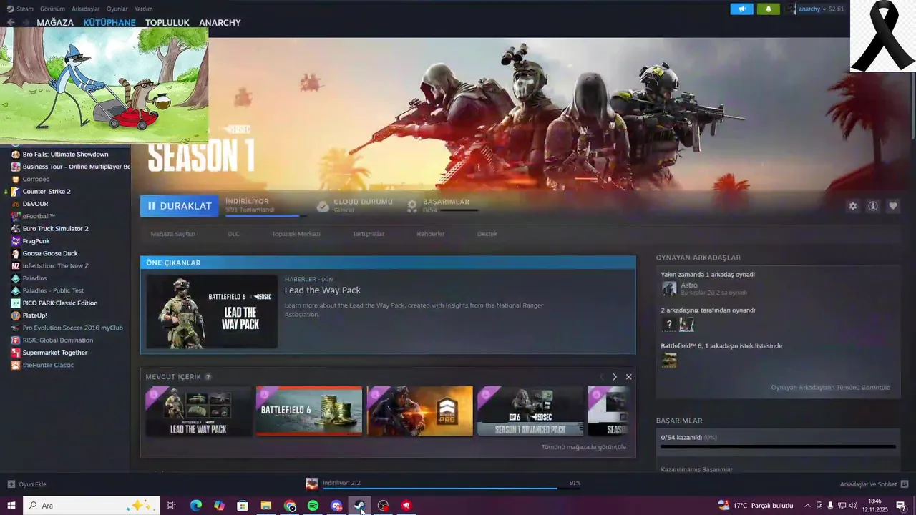
Task: Select DEVOUR in the library list
Action: 35,204
